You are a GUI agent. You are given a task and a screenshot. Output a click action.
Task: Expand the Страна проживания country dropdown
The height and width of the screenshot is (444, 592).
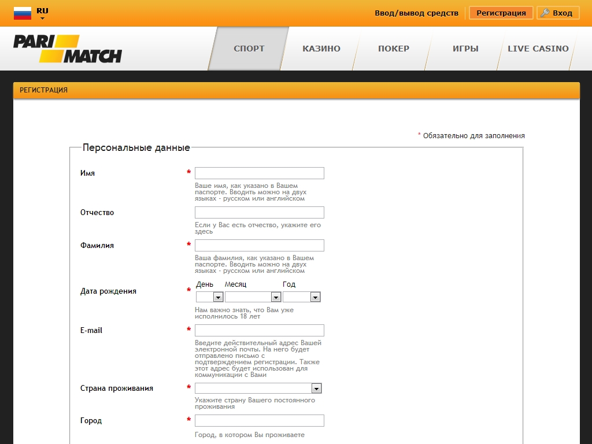[258, 388]
